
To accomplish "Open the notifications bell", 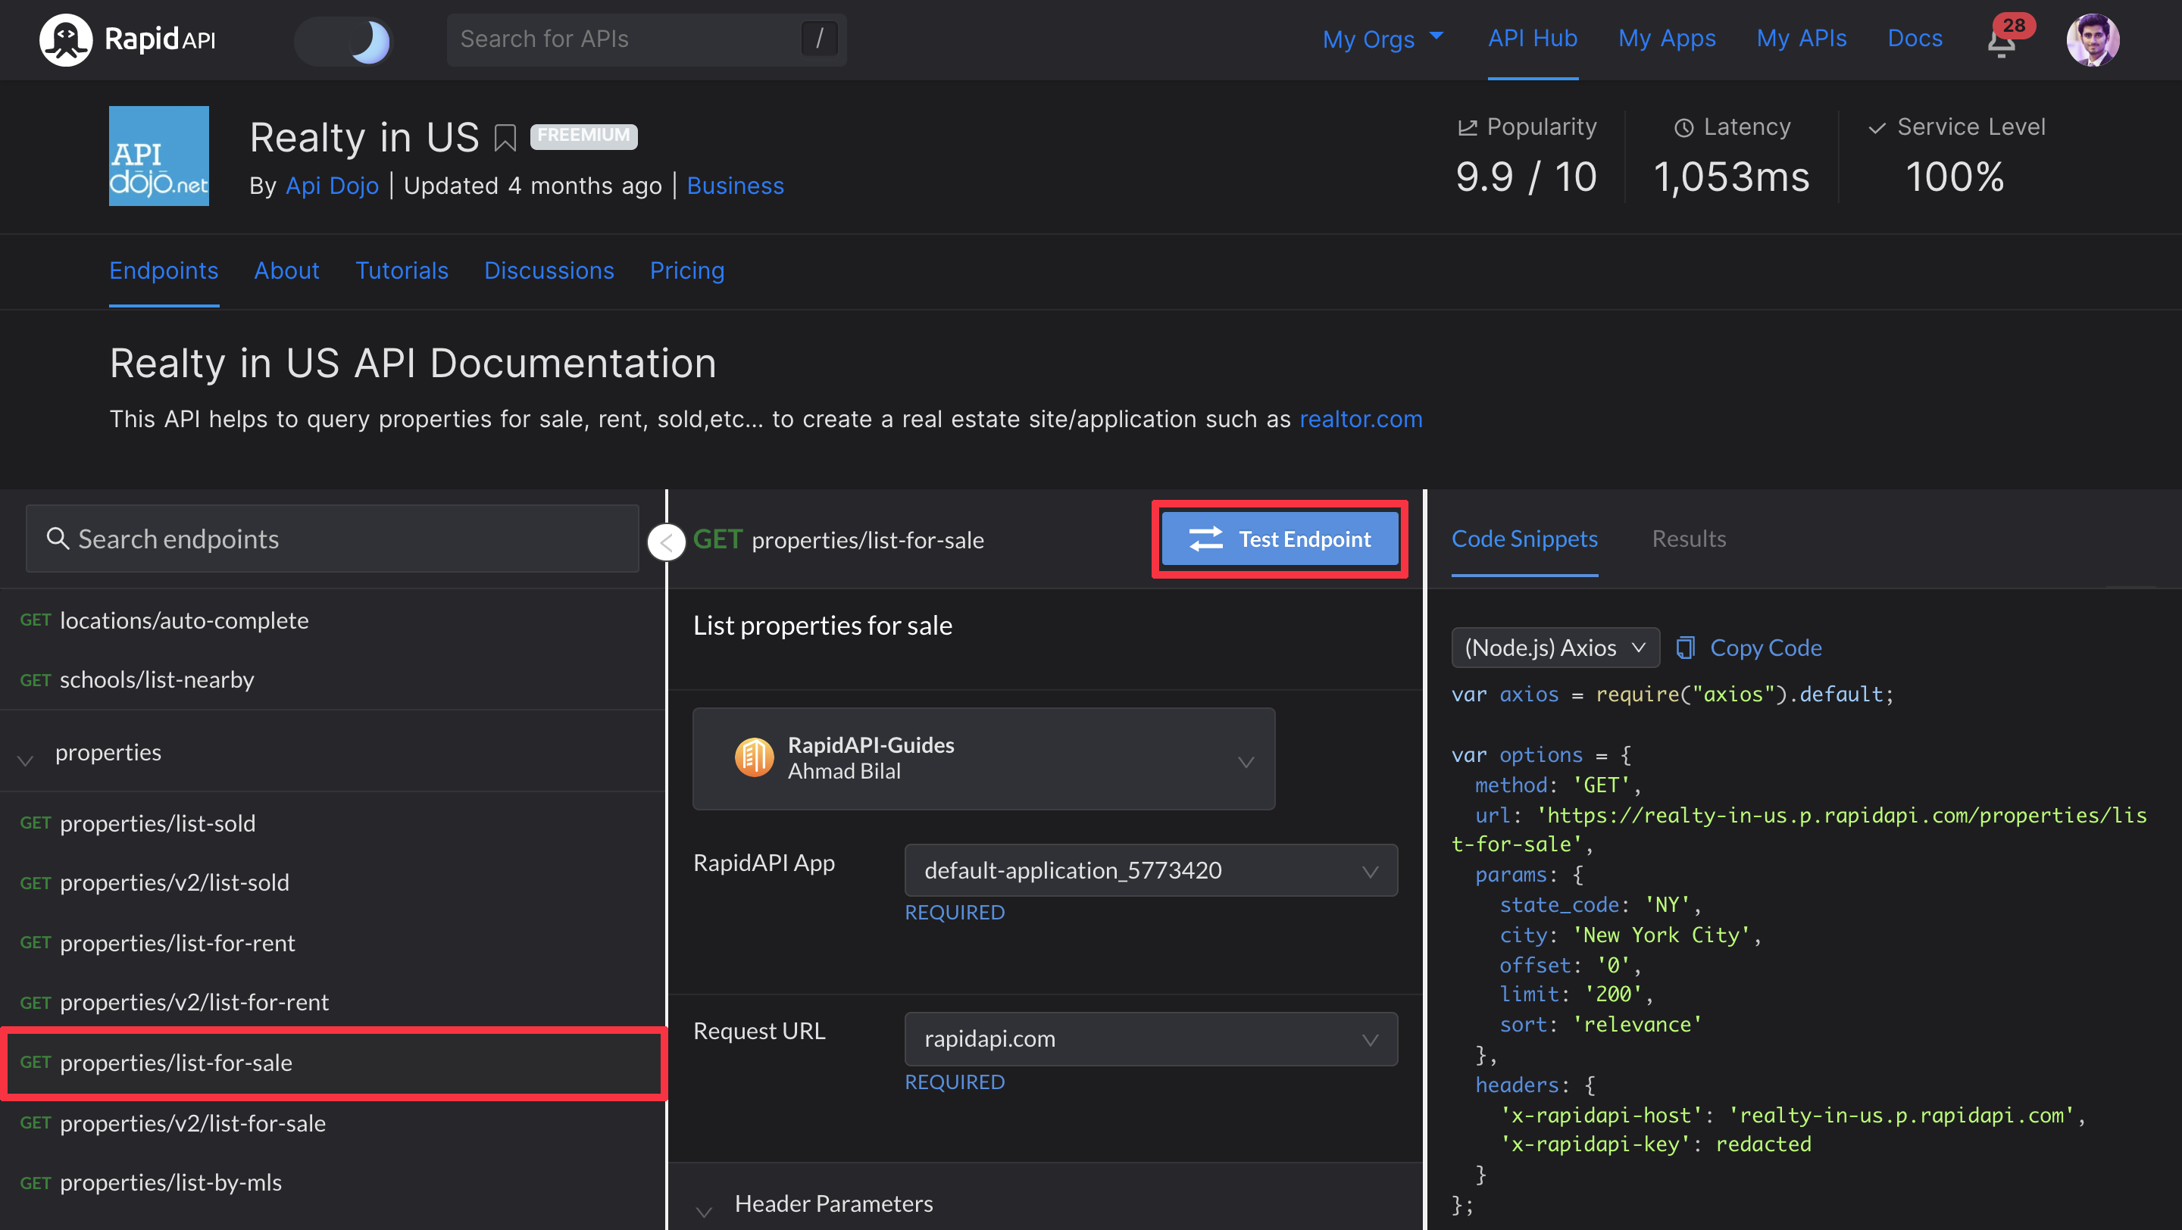I will (2001, 41).
